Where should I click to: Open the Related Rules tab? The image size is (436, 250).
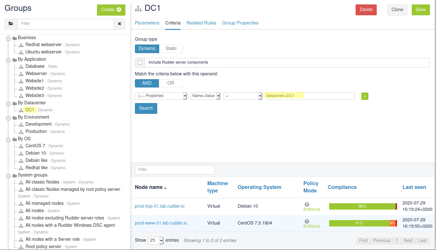tap(201, 23)
